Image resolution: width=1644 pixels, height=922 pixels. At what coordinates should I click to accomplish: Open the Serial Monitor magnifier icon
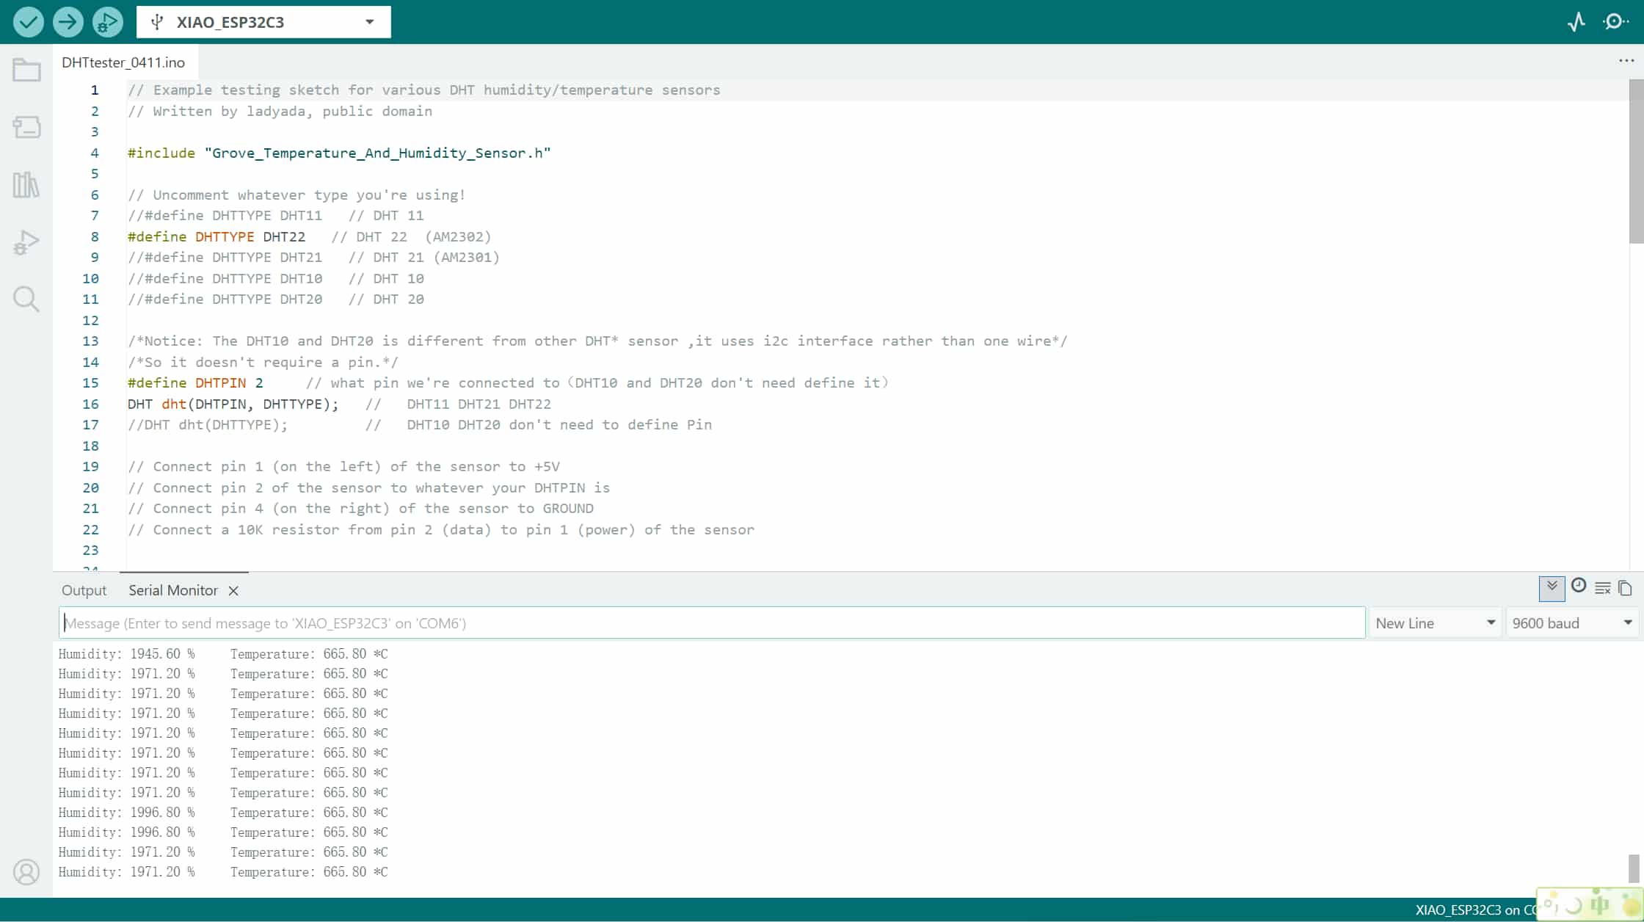coord(1615,21)
